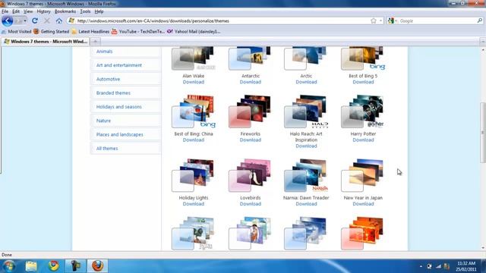Open the History menu
The image size is (486, 273).
[x=43, y=11]
